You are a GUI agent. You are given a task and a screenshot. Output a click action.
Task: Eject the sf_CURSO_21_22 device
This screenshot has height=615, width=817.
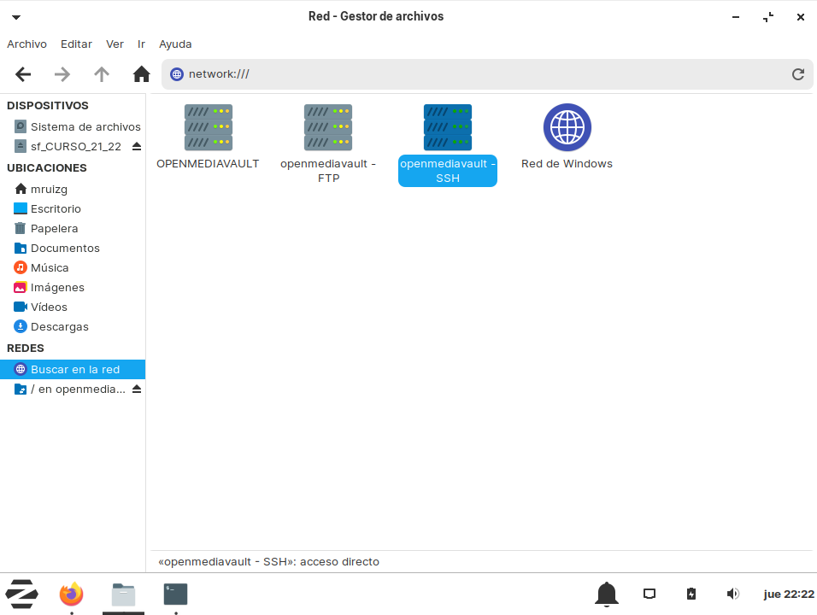coord(137,147)
